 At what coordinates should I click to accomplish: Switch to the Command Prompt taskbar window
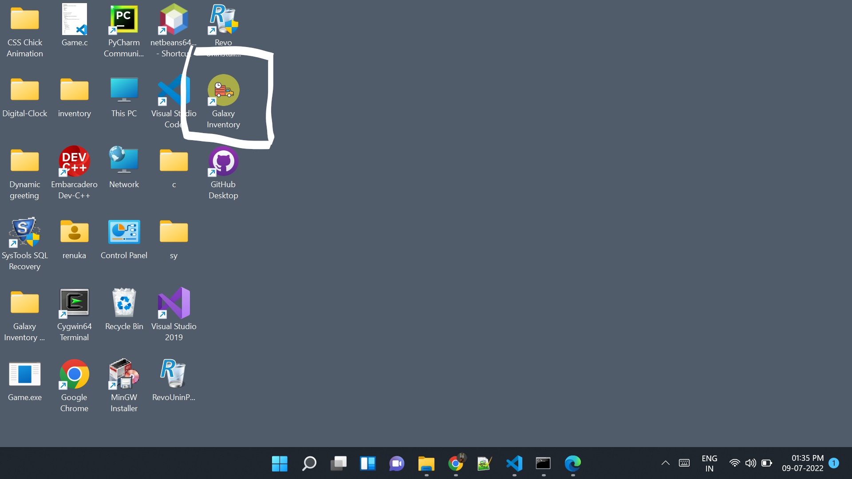543,463
